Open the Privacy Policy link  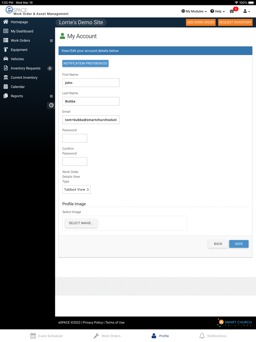pyautogui.click(x=93, y=322)
